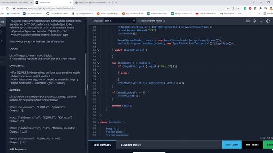Click the "Output : [-1]" sample line
273x153 pixels.
coord(17,142)
